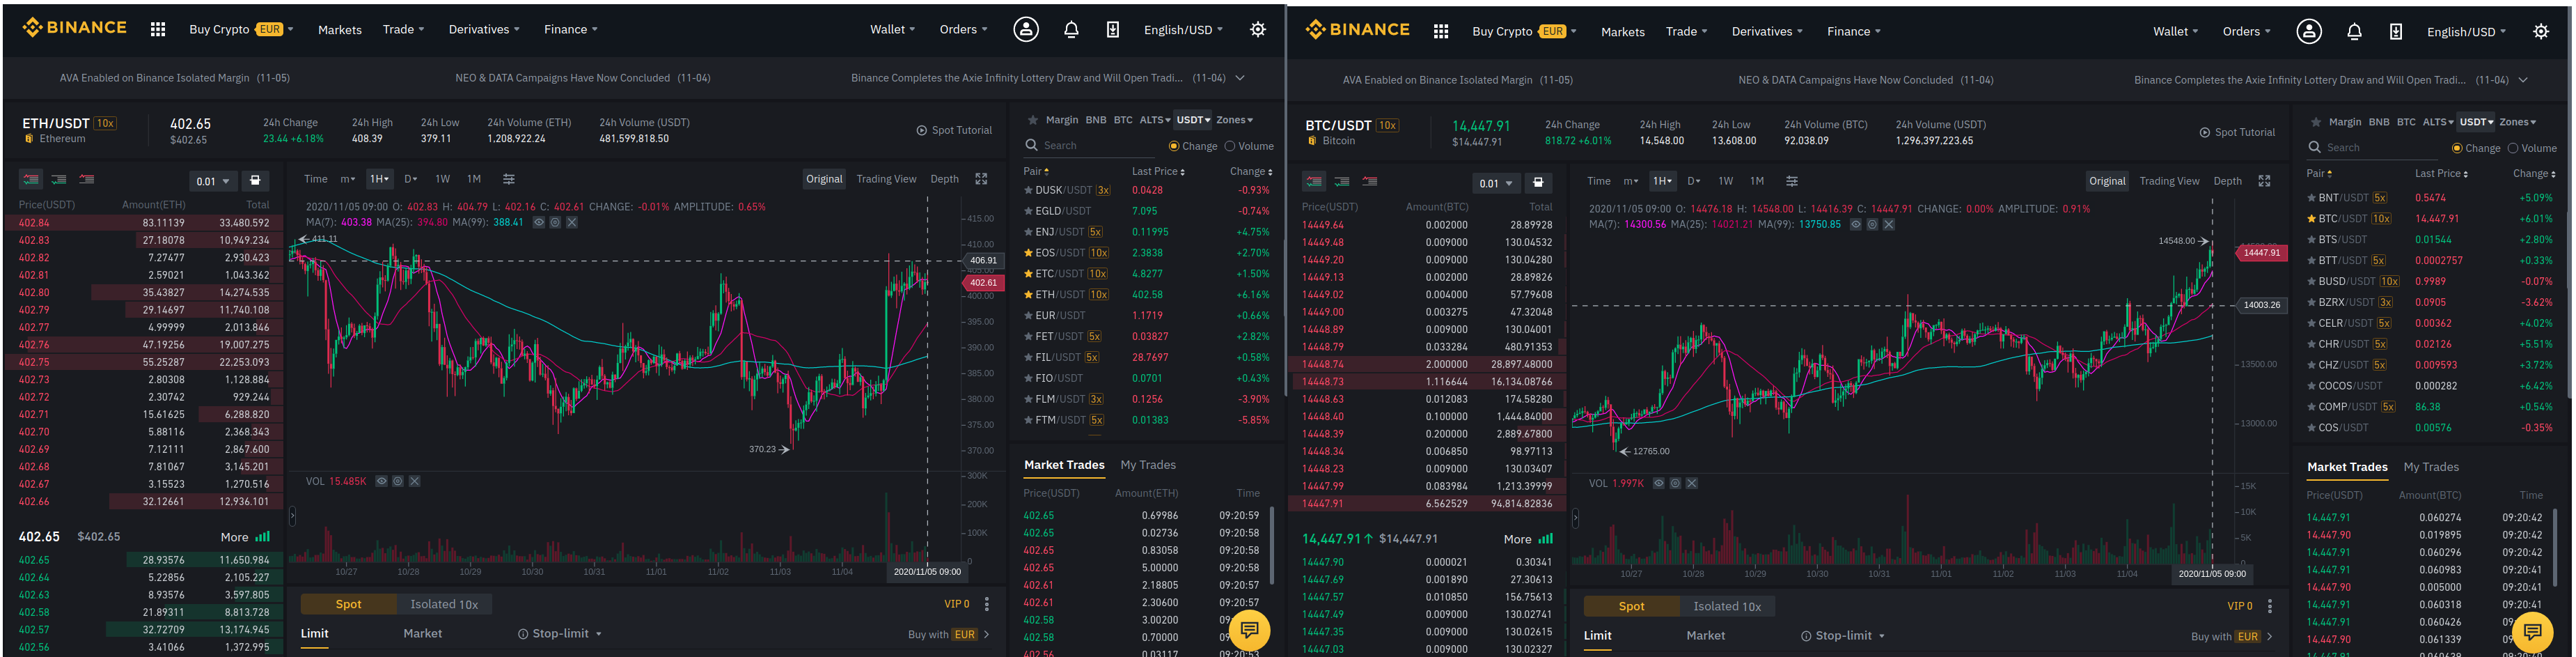Switch to Trading View tab on ETH/USDT chart
The height and width of the screenshot is (657, 2576).
coord(886,179)
